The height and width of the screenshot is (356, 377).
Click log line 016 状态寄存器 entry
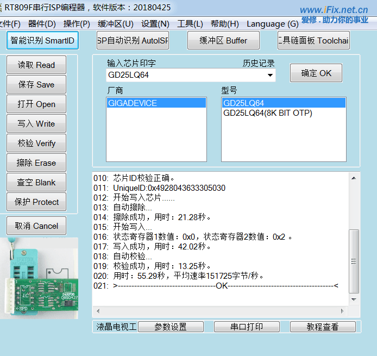point(193,236)
